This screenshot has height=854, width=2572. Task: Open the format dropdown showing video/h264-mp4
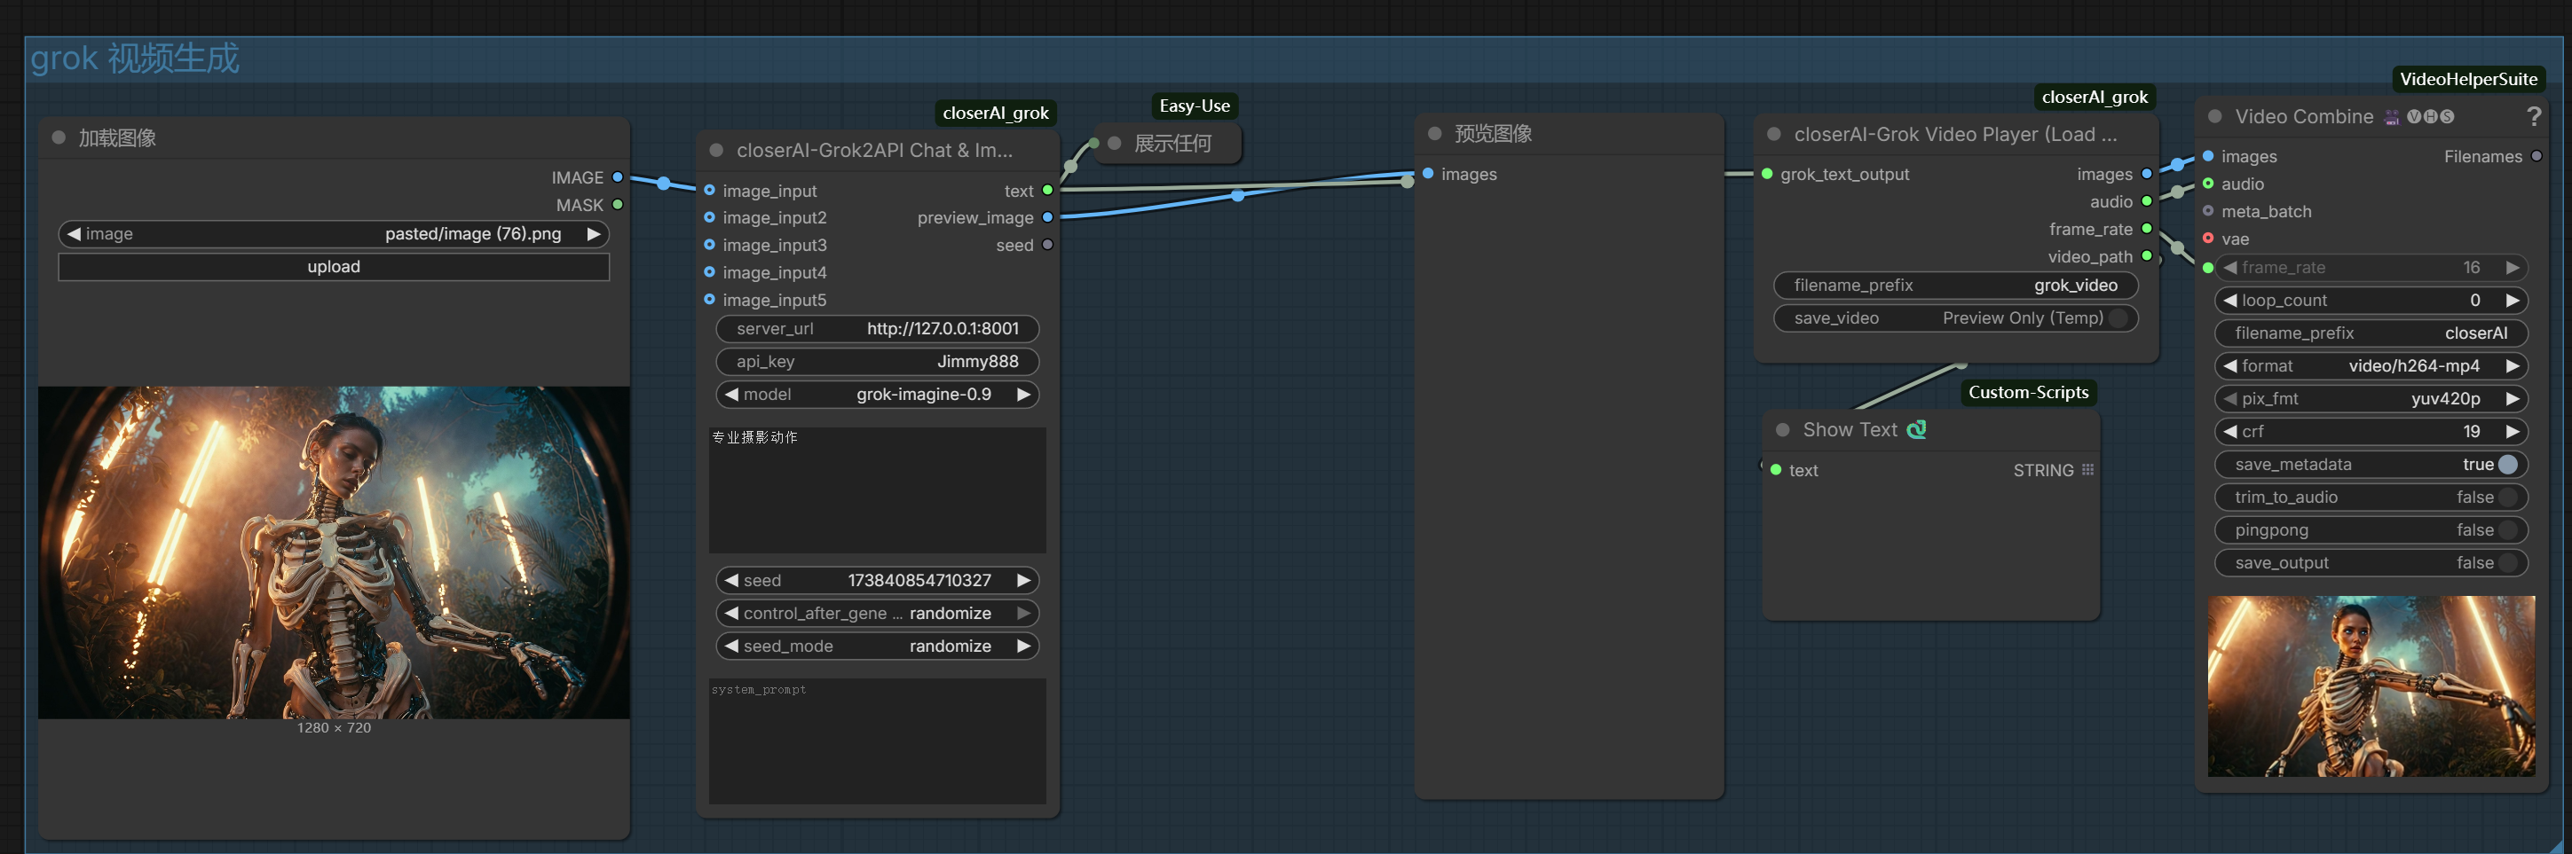point(2371,366)
